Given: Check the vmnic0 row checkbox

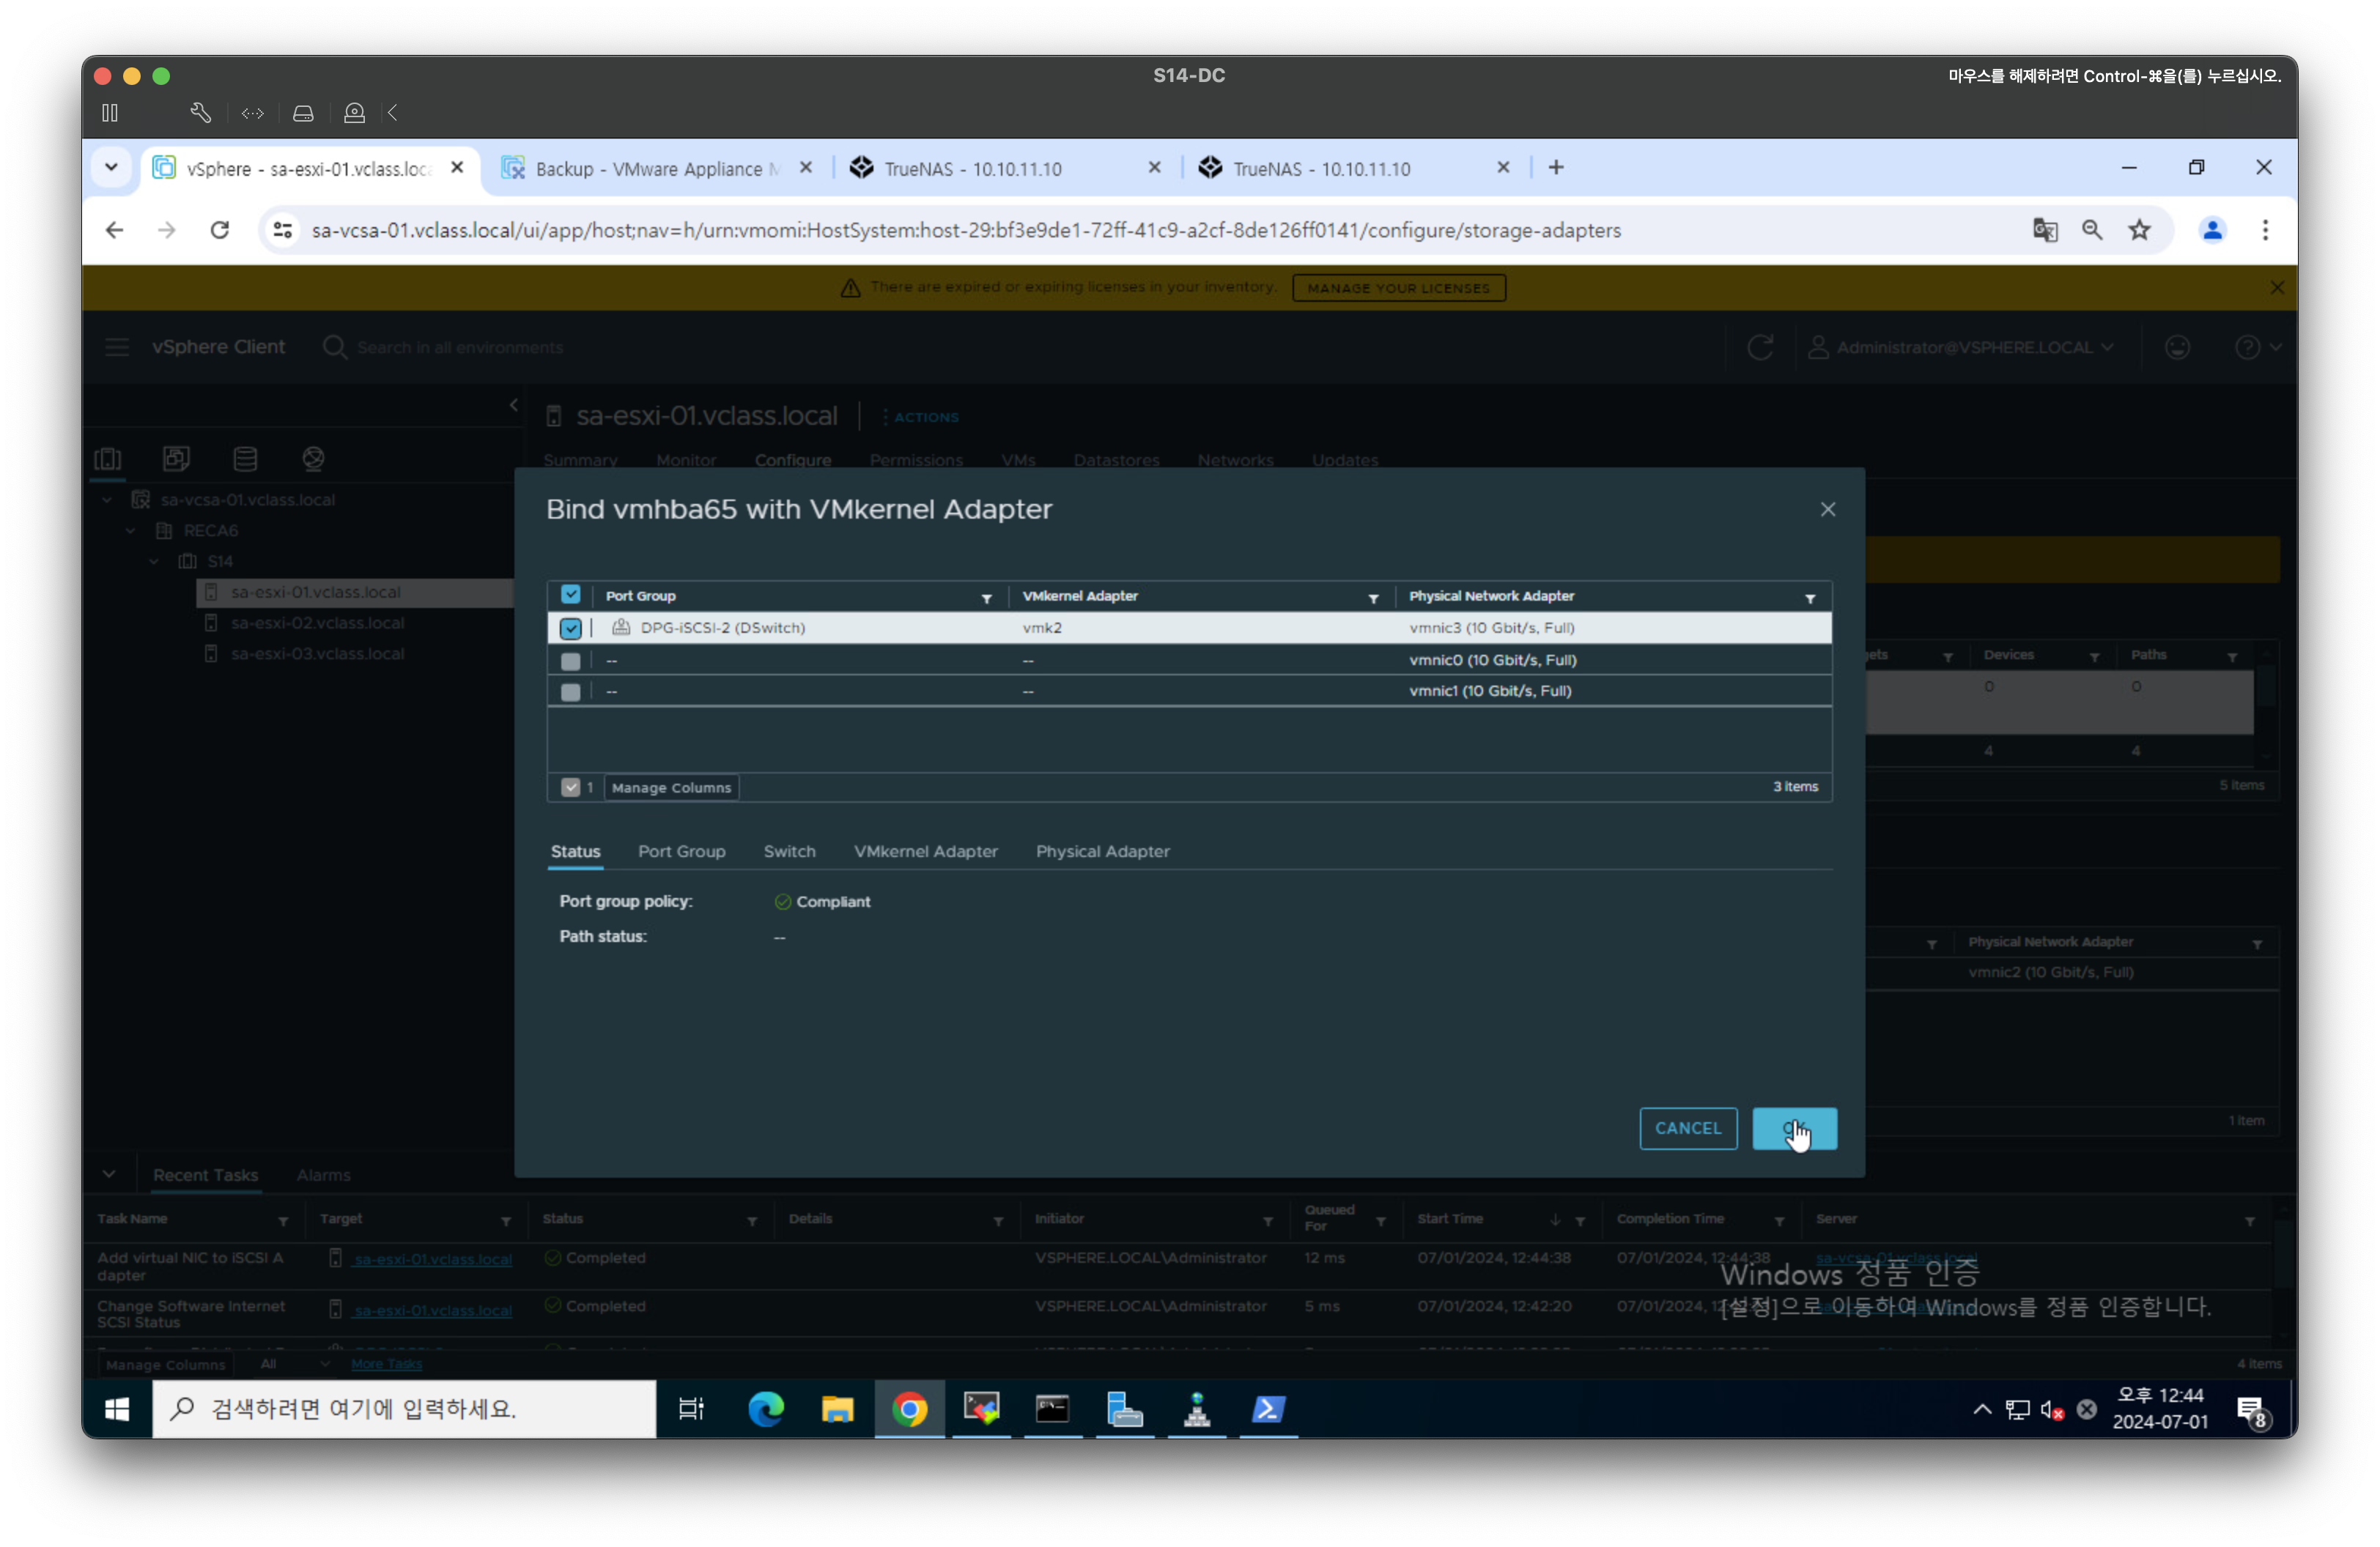Looking at the screenshot, I should click(x=570, y=661).
